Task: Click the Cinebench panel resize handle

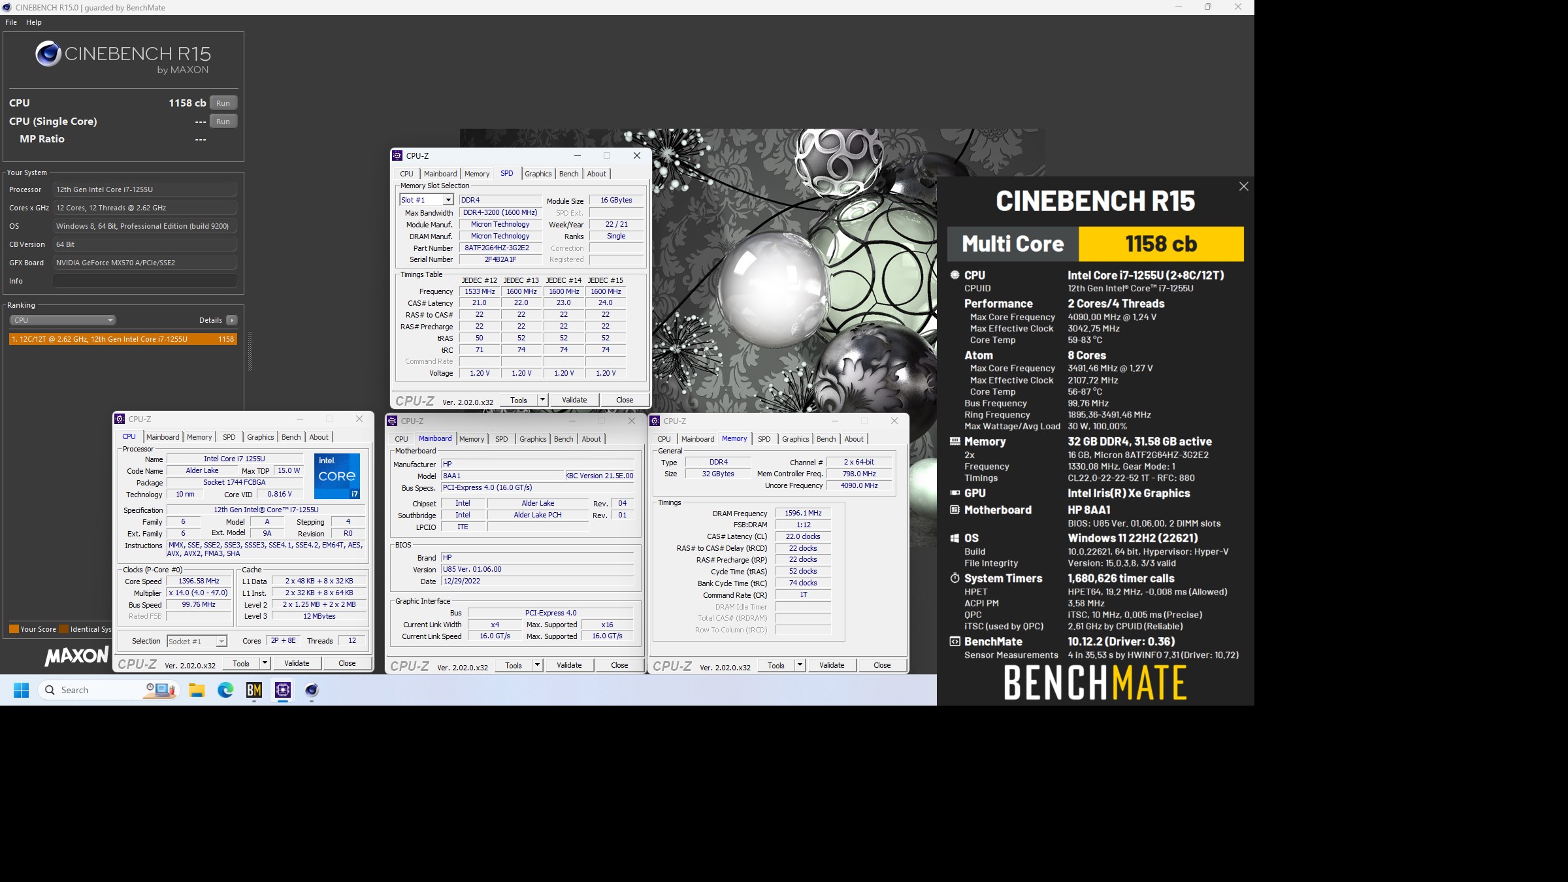Action: (250, 351)
